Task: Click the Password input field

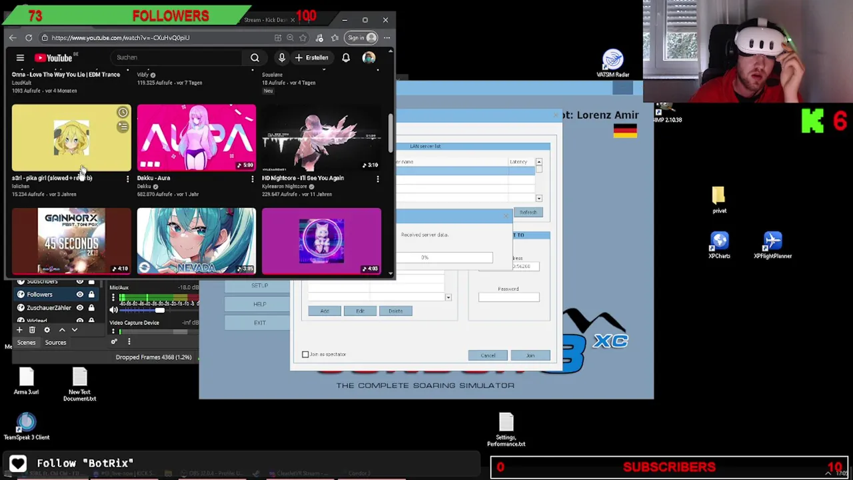Action: [x=508, y=297]
